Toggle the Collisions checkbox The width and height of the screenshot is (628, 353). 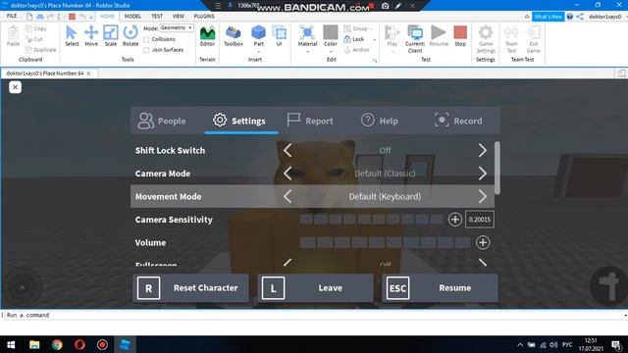tap(146, 39)
